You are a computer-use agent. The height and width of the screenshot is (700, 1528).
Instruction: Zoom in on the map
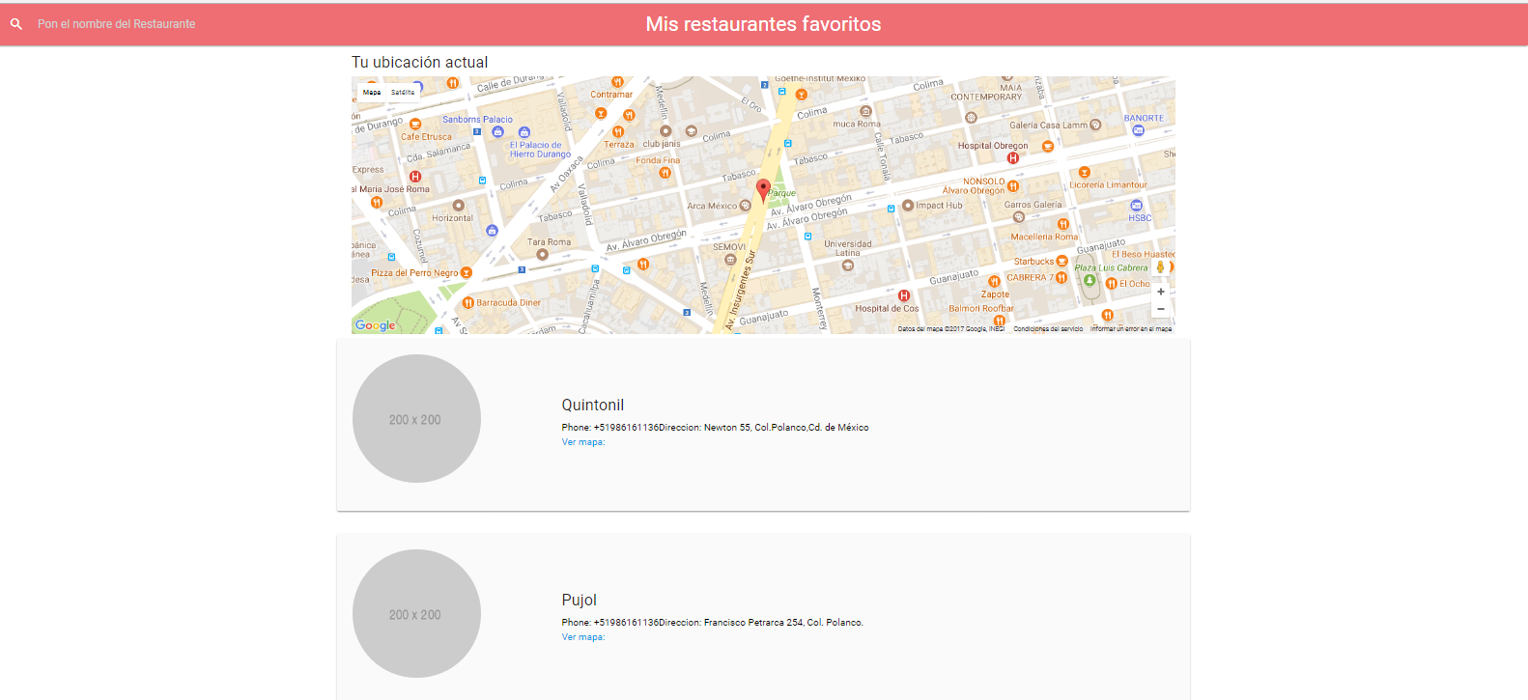point(1160,292)
